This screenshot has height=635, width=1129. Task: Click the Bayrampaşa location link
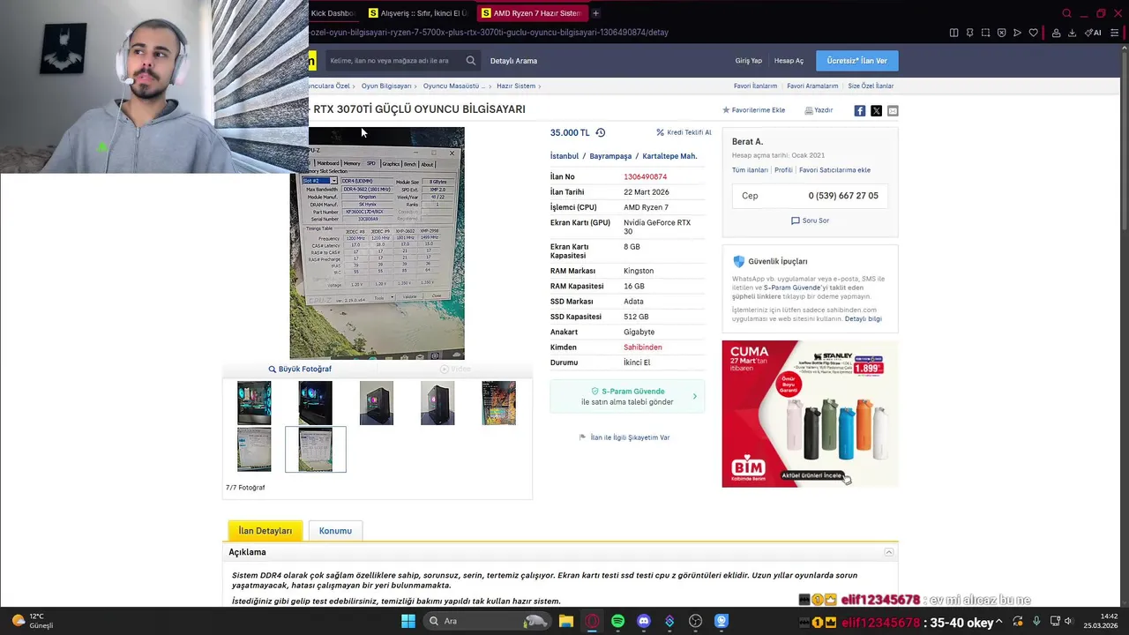[610, 156]
